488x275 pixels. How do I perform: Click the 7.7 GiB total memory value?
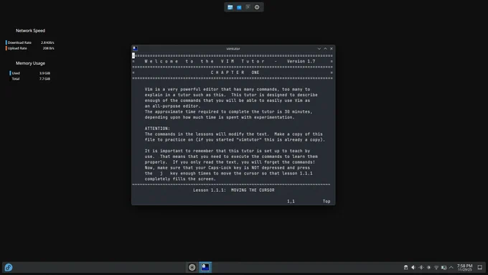click(44, 79)
